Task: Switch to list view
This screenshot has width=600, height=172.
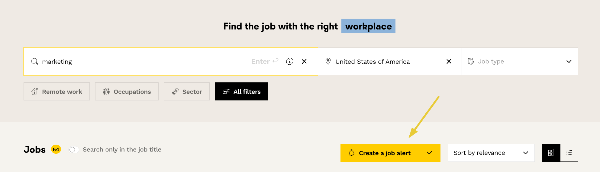Action: tap(569, 153)
